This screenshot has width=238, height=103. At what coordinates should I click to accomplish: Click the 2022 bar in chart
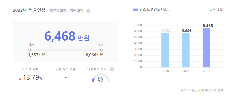point(206,48)
